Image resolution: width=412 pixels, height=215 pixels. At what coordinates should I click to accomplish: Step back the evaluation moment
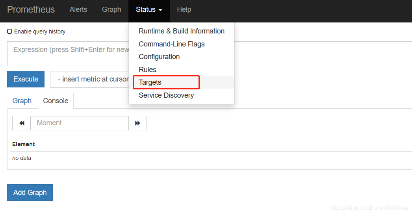pyautogui.click(x=22, y=123)
